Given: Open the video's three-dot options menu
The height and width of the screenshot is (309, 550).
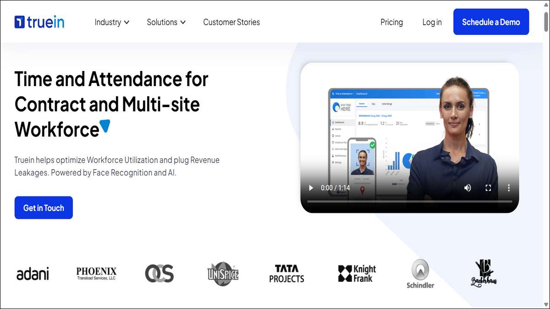Looking at the screenshot, I should (x=508, y=188).
